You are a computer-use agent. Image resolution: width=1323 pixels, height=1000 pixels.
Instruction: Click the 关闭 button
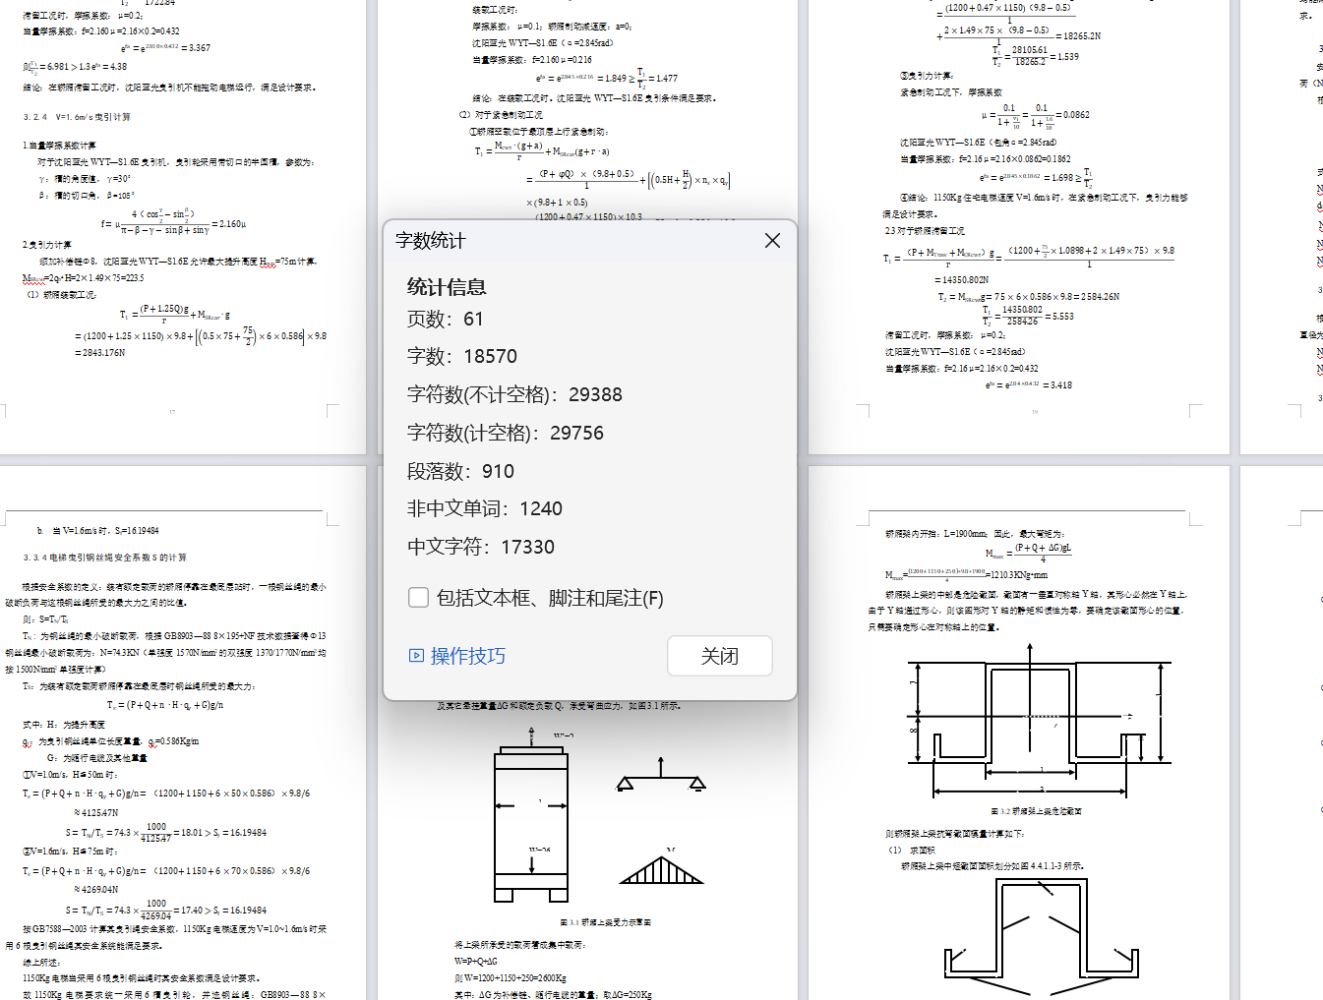[720, 656]
